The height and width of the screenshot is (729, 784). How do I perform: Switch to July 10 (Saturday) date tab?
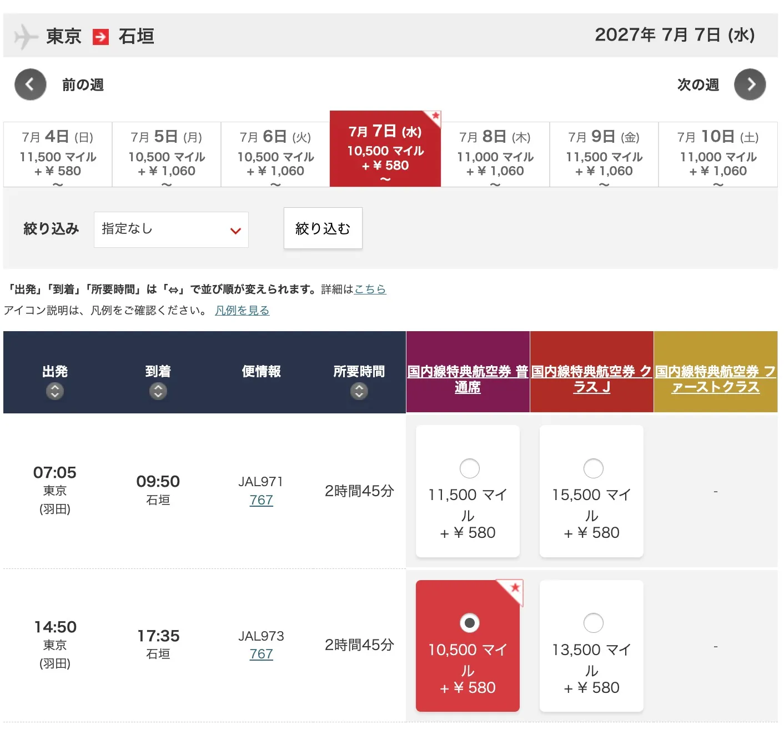point(718,154)
